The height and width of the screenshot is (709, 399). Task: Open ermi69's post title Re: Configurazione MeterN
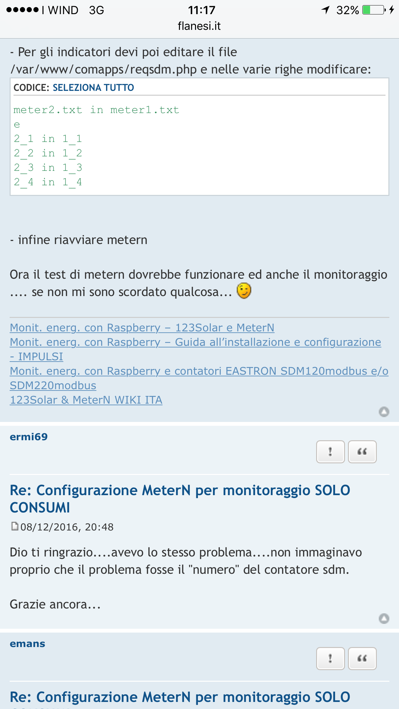(x=180, y=499)
